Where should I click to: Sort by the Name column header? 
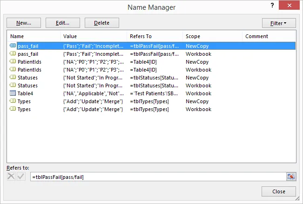click(x=34, y=36)
